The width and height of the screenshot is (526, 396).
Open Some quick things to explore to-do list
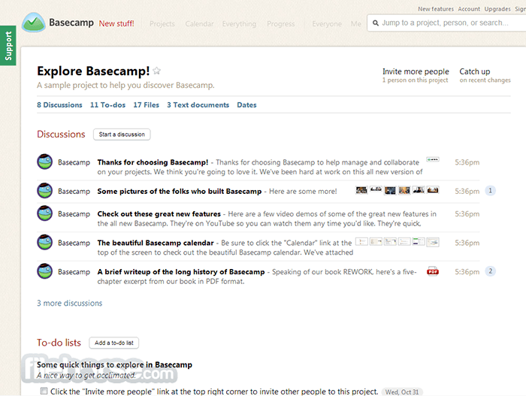coord(114,364)
